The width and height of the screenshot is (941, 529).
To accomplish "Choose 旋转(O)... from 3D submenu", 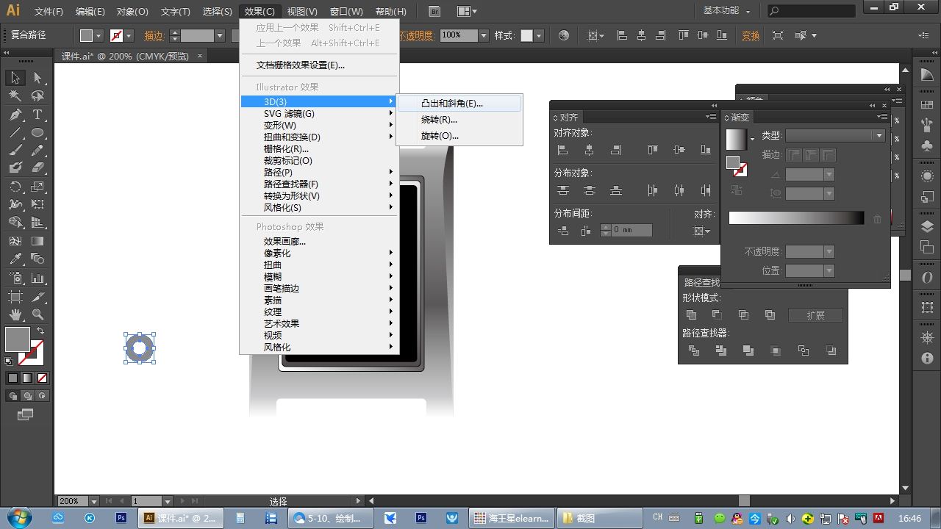I will [459, 136].
